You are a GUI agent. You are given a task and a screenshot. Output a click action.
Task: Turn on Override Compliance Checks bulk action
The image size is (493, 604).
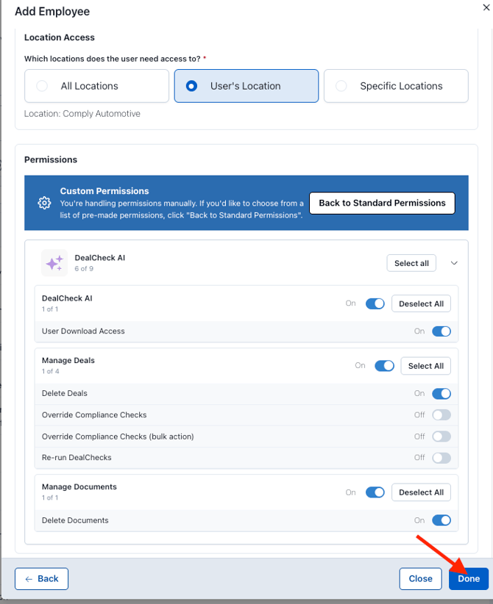[x=441, y=436]
